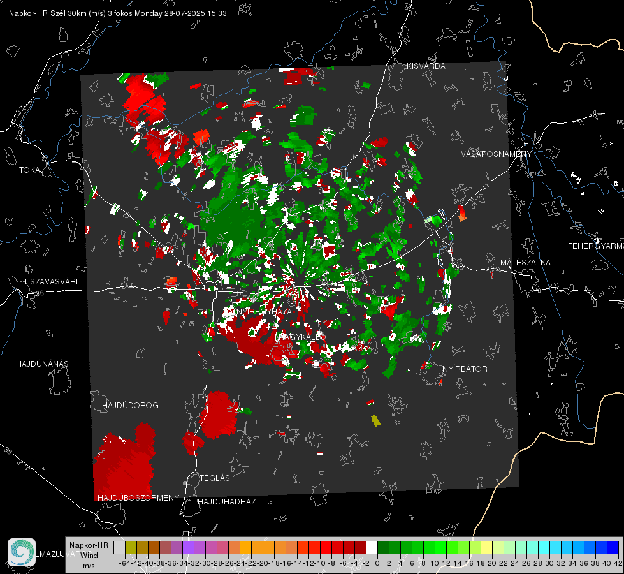Click the KISVÁRDA city label
Screen dimensions: 624x574
(x=426, y=66)
